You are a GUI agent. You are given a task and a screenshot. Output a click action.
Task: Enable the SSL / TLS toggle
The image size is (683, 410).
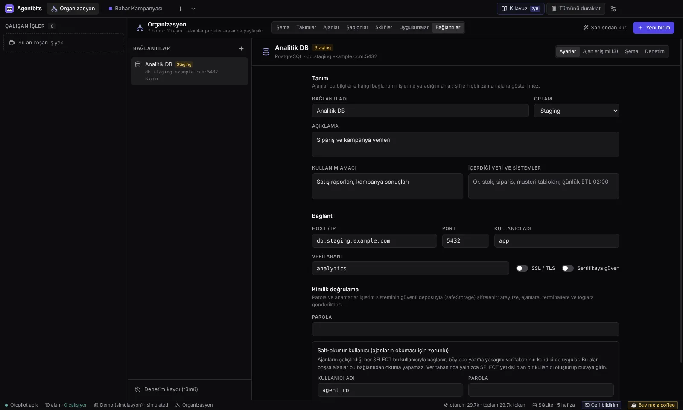click(522, 268)
